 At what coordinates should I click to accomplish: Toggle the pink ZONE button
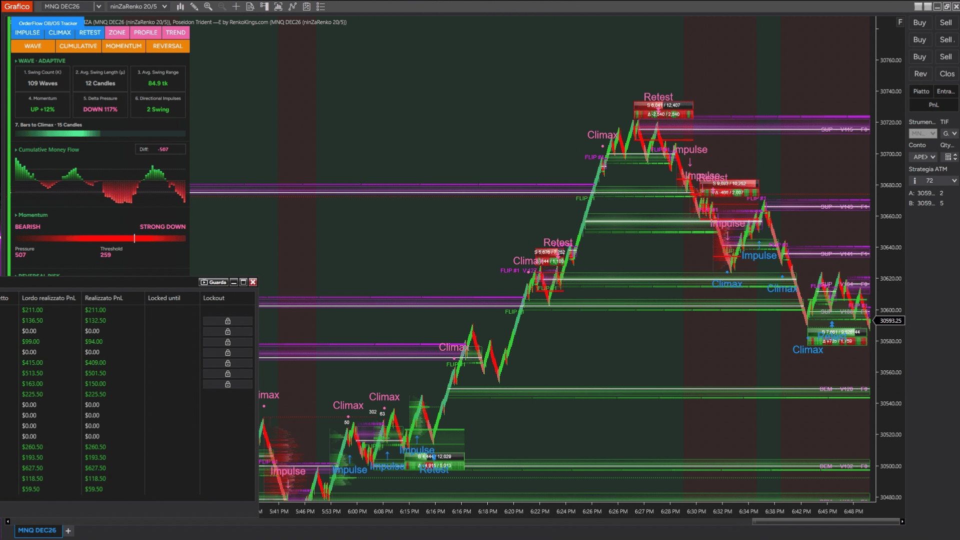[x=117, y=33]
